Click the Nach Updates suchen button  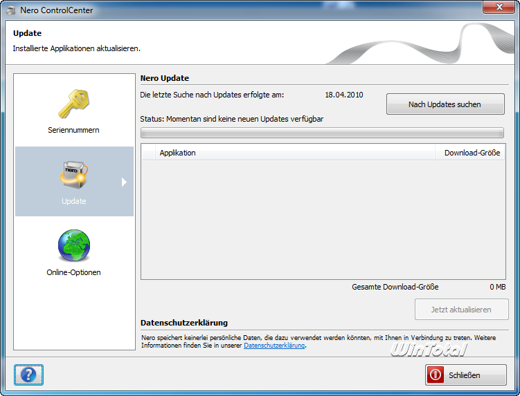pos(445,104)
